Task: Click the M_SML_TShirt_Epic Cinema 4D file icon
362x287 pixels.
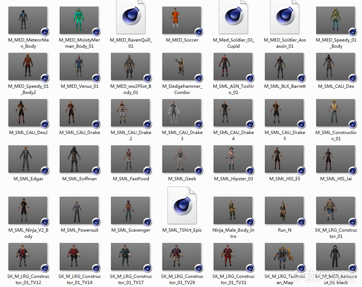Action: (182, 205)
